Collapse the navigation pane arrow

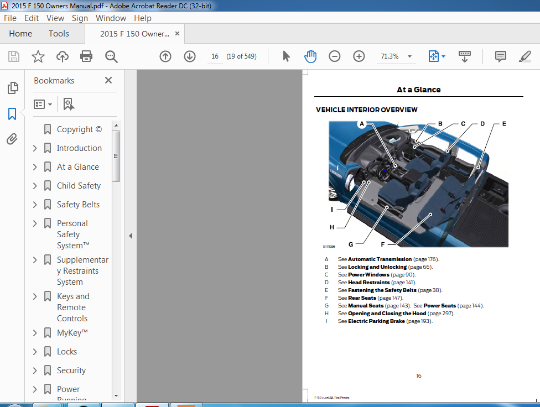[x=131, y=236]
